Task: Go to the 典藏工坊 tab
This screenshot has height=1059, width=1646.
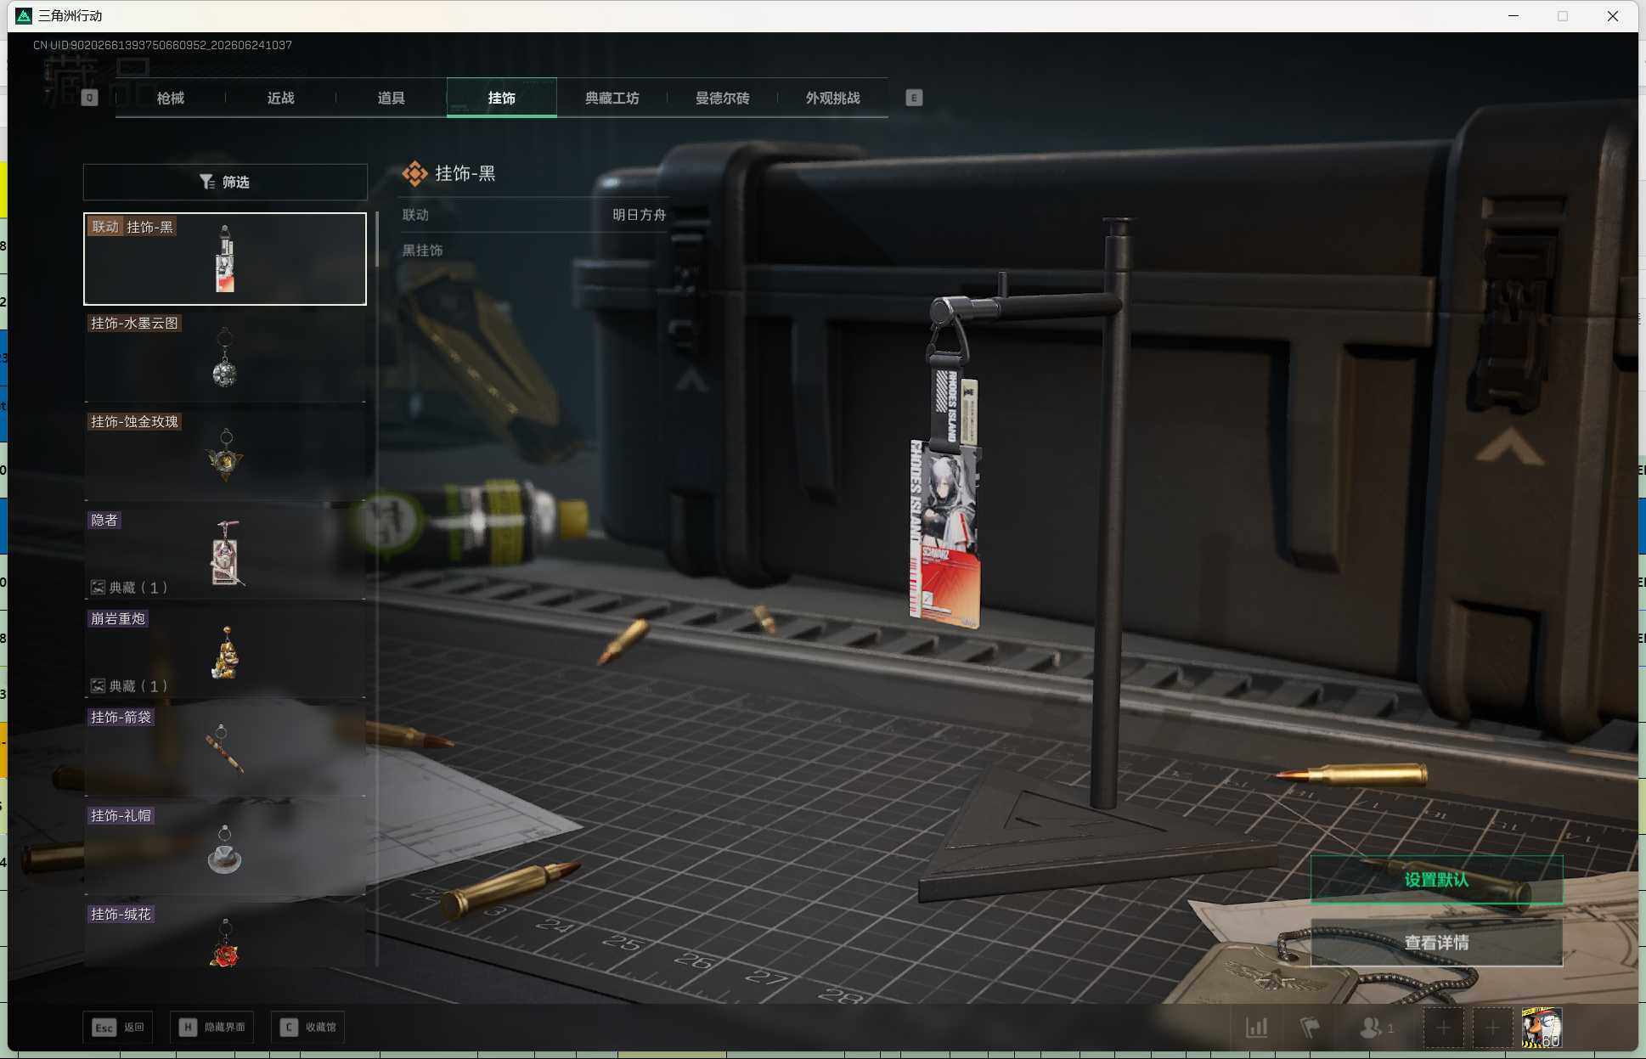Action: coord(612,98)
